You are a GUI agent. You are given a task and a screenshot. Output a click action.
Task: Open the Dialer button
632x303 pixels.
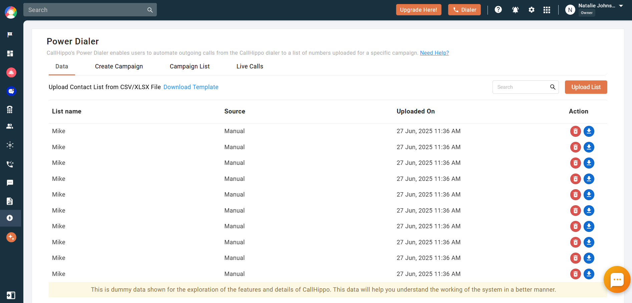click(464, 10)
